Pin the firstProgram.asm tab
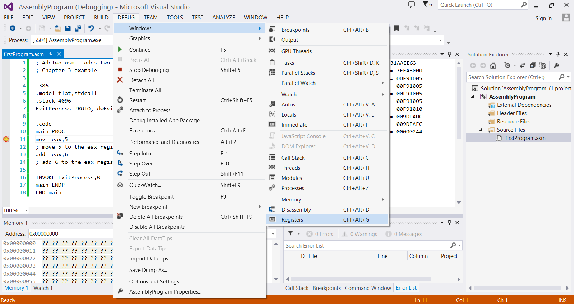 (x=51, y=54)
